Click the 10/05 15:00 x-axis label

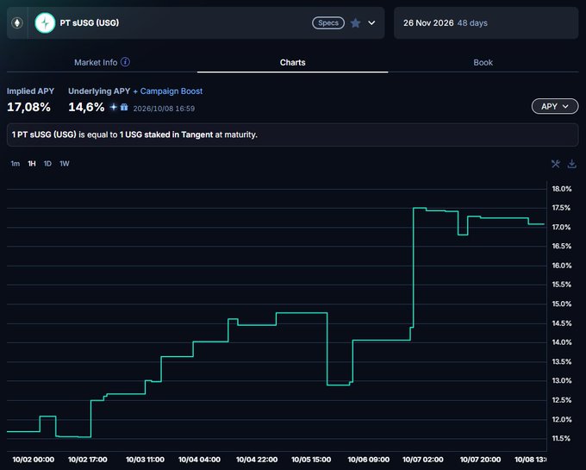click(311, 460)
